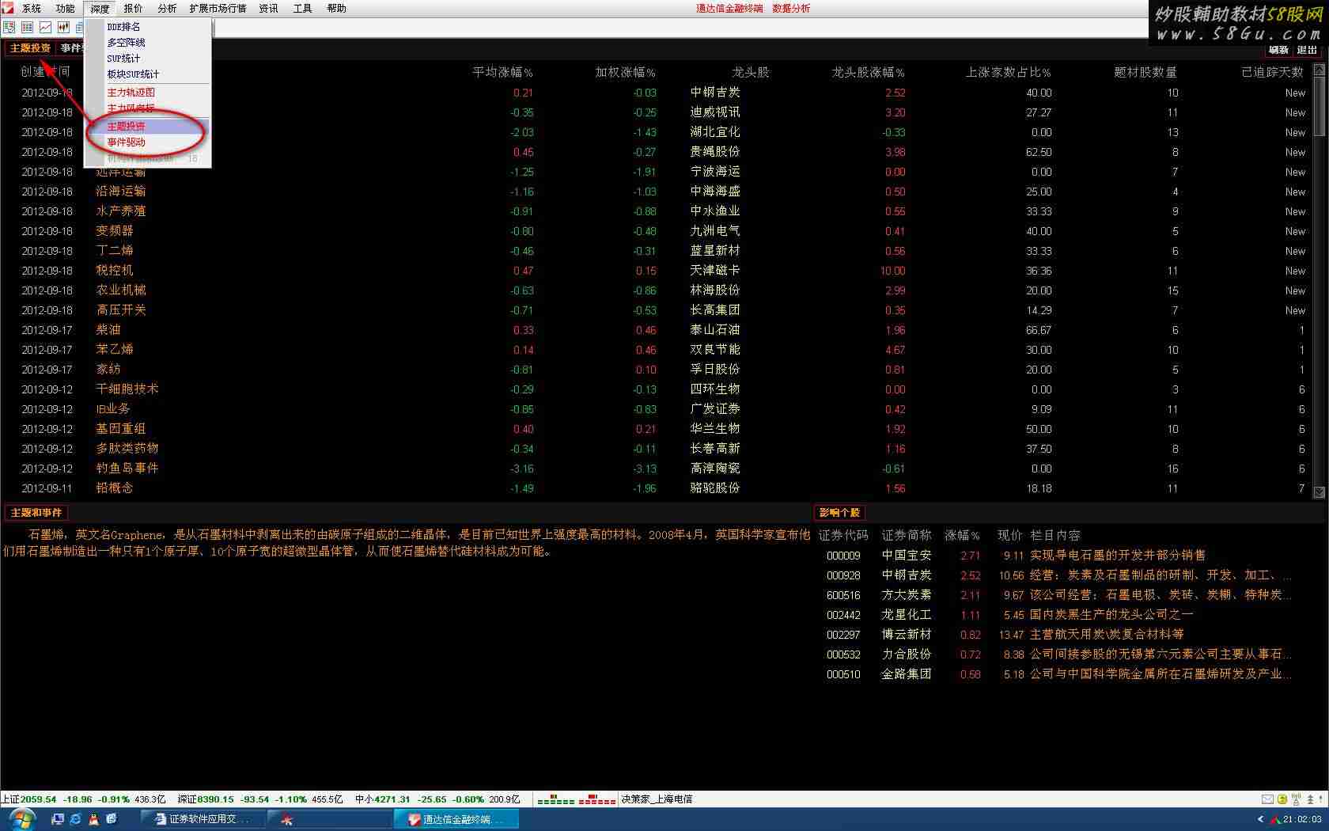Viewport: 1329px width, 831px height.
Task: Click the line trend chart toolbar icon
Action: (45, 28)
